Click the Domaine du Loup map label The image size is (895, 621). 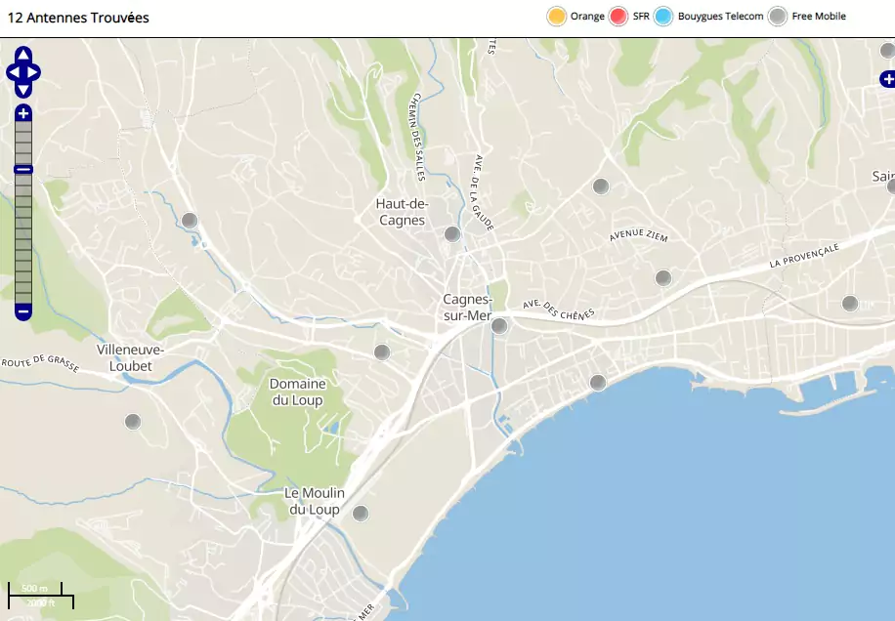(297, 392)
